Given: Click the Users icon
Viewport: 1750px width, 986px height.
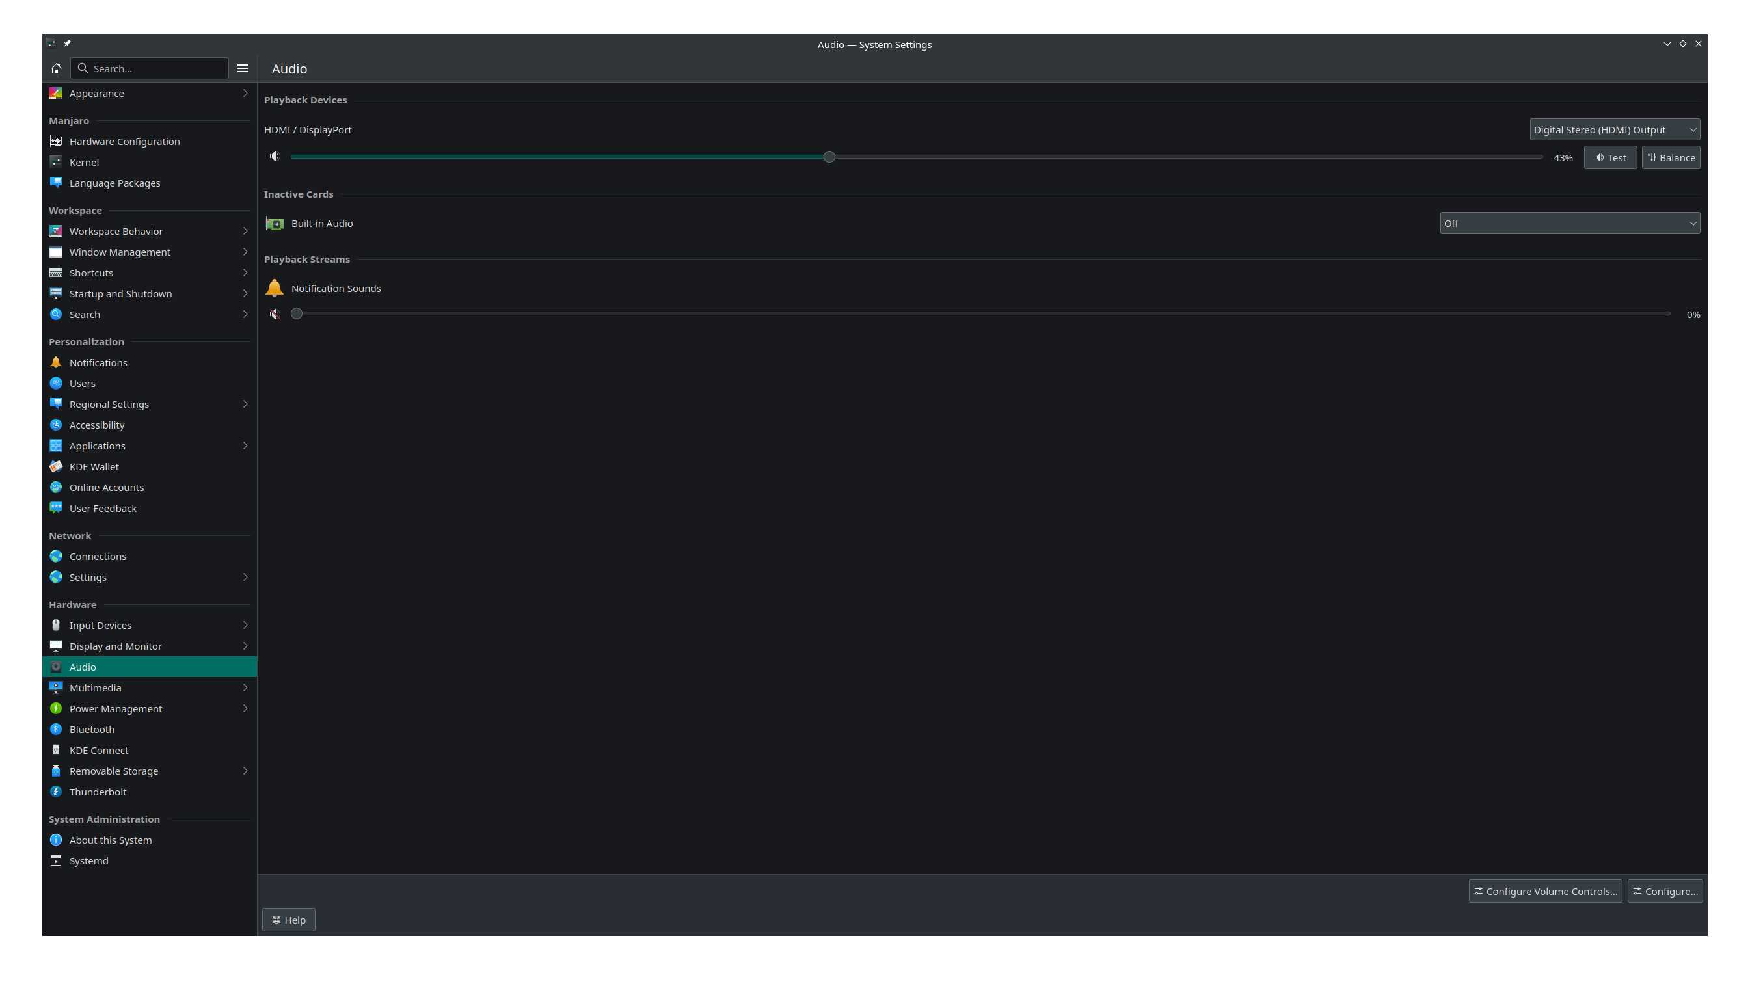Looking at the screenshot, I should [56, 384].
